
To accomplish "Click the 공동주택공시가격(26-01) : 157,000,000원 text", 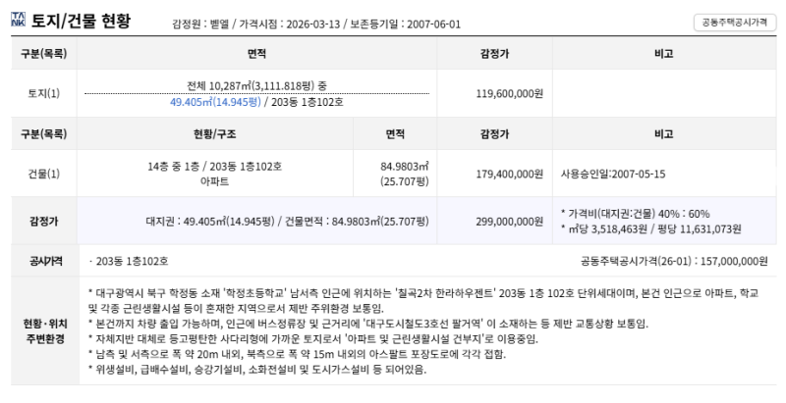I will (674, 261).
